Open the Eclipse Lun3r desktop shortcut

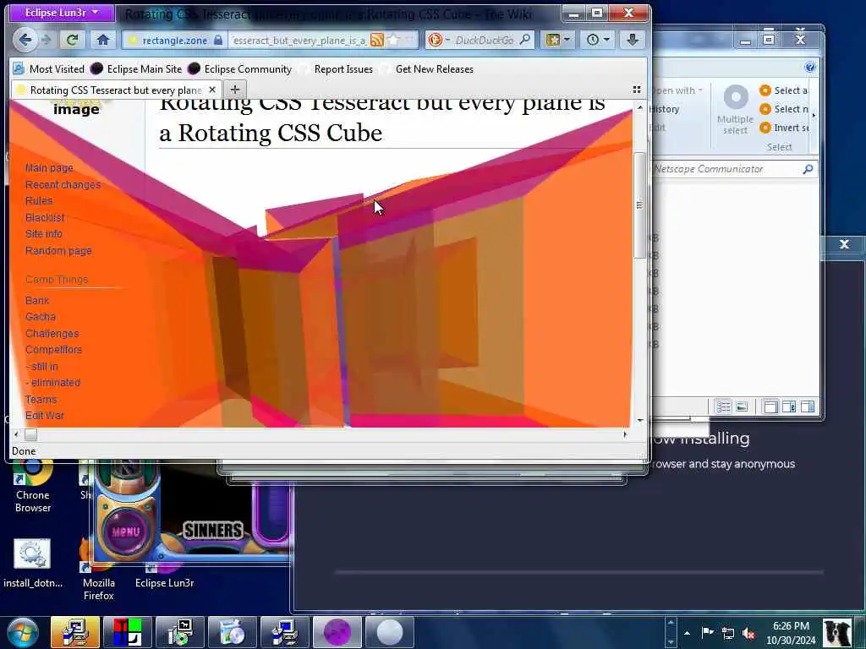[164, 574]
